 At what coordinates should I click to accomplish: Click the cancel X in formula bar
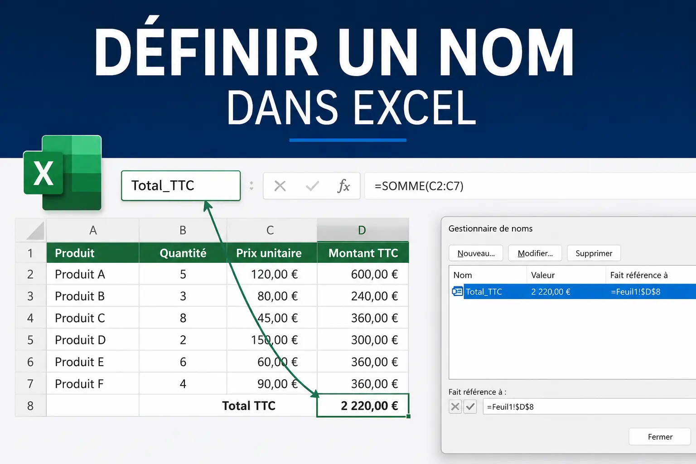[x=280, y=186]
